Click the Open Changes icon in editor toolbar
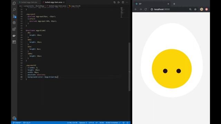 [114, 2]
